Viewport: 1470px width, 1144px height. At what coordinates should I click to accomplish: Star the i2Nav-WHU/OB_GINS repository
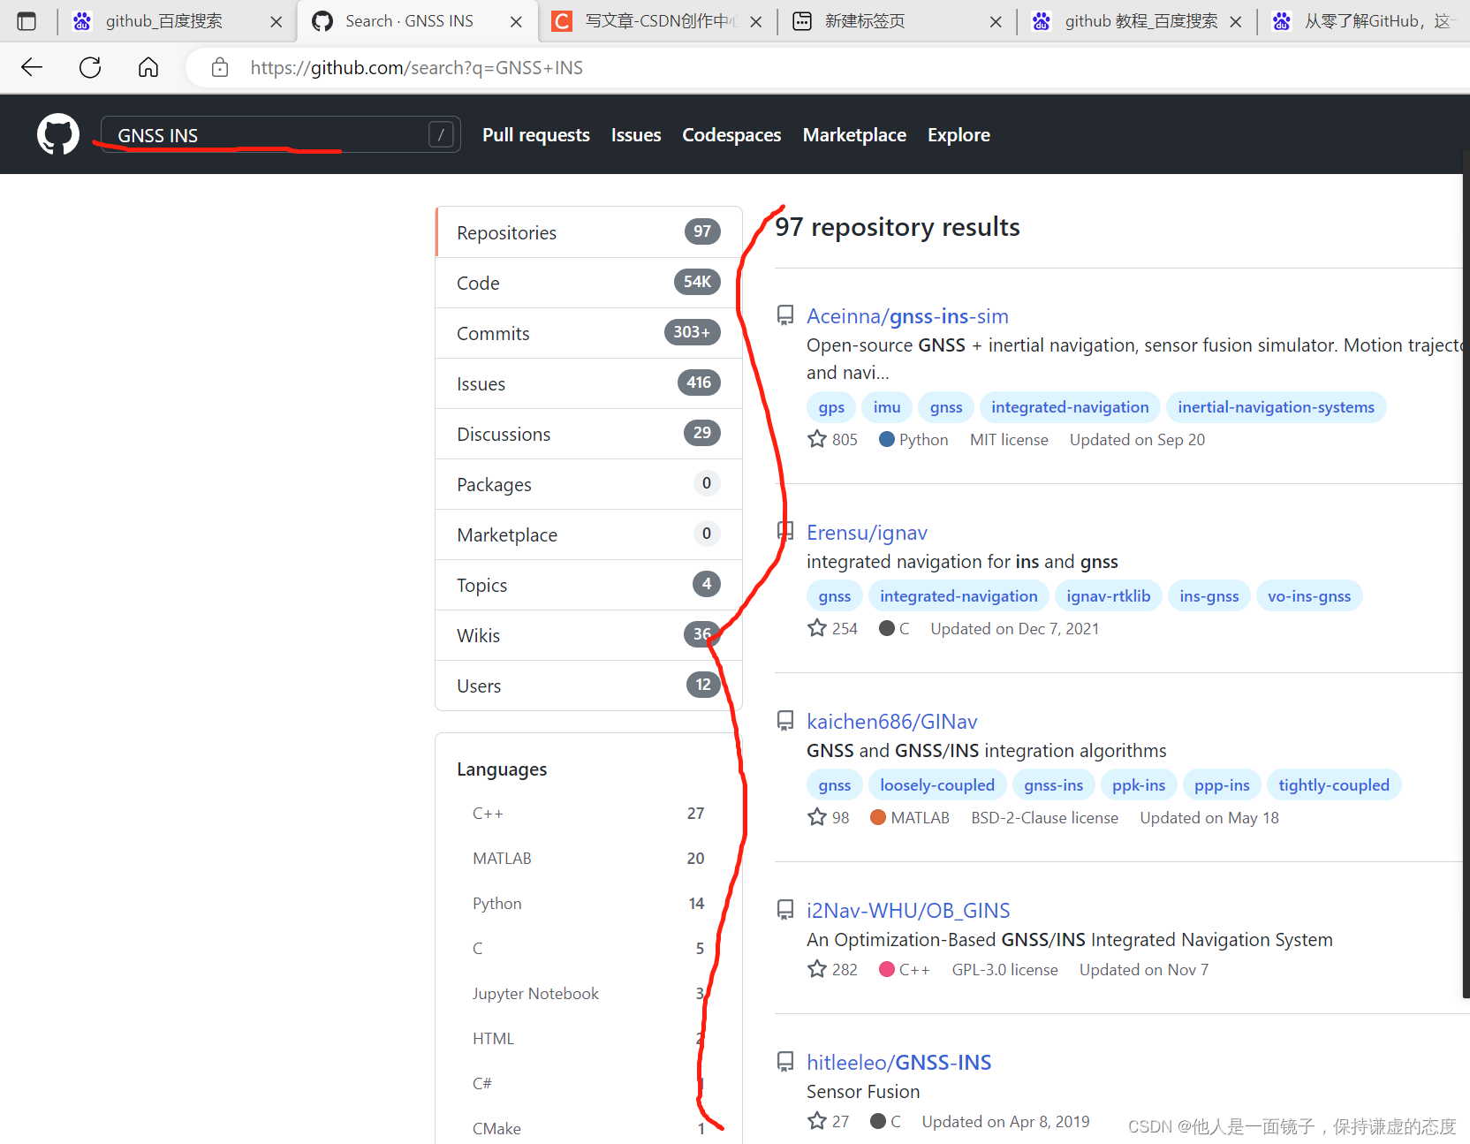pos(816,968)
